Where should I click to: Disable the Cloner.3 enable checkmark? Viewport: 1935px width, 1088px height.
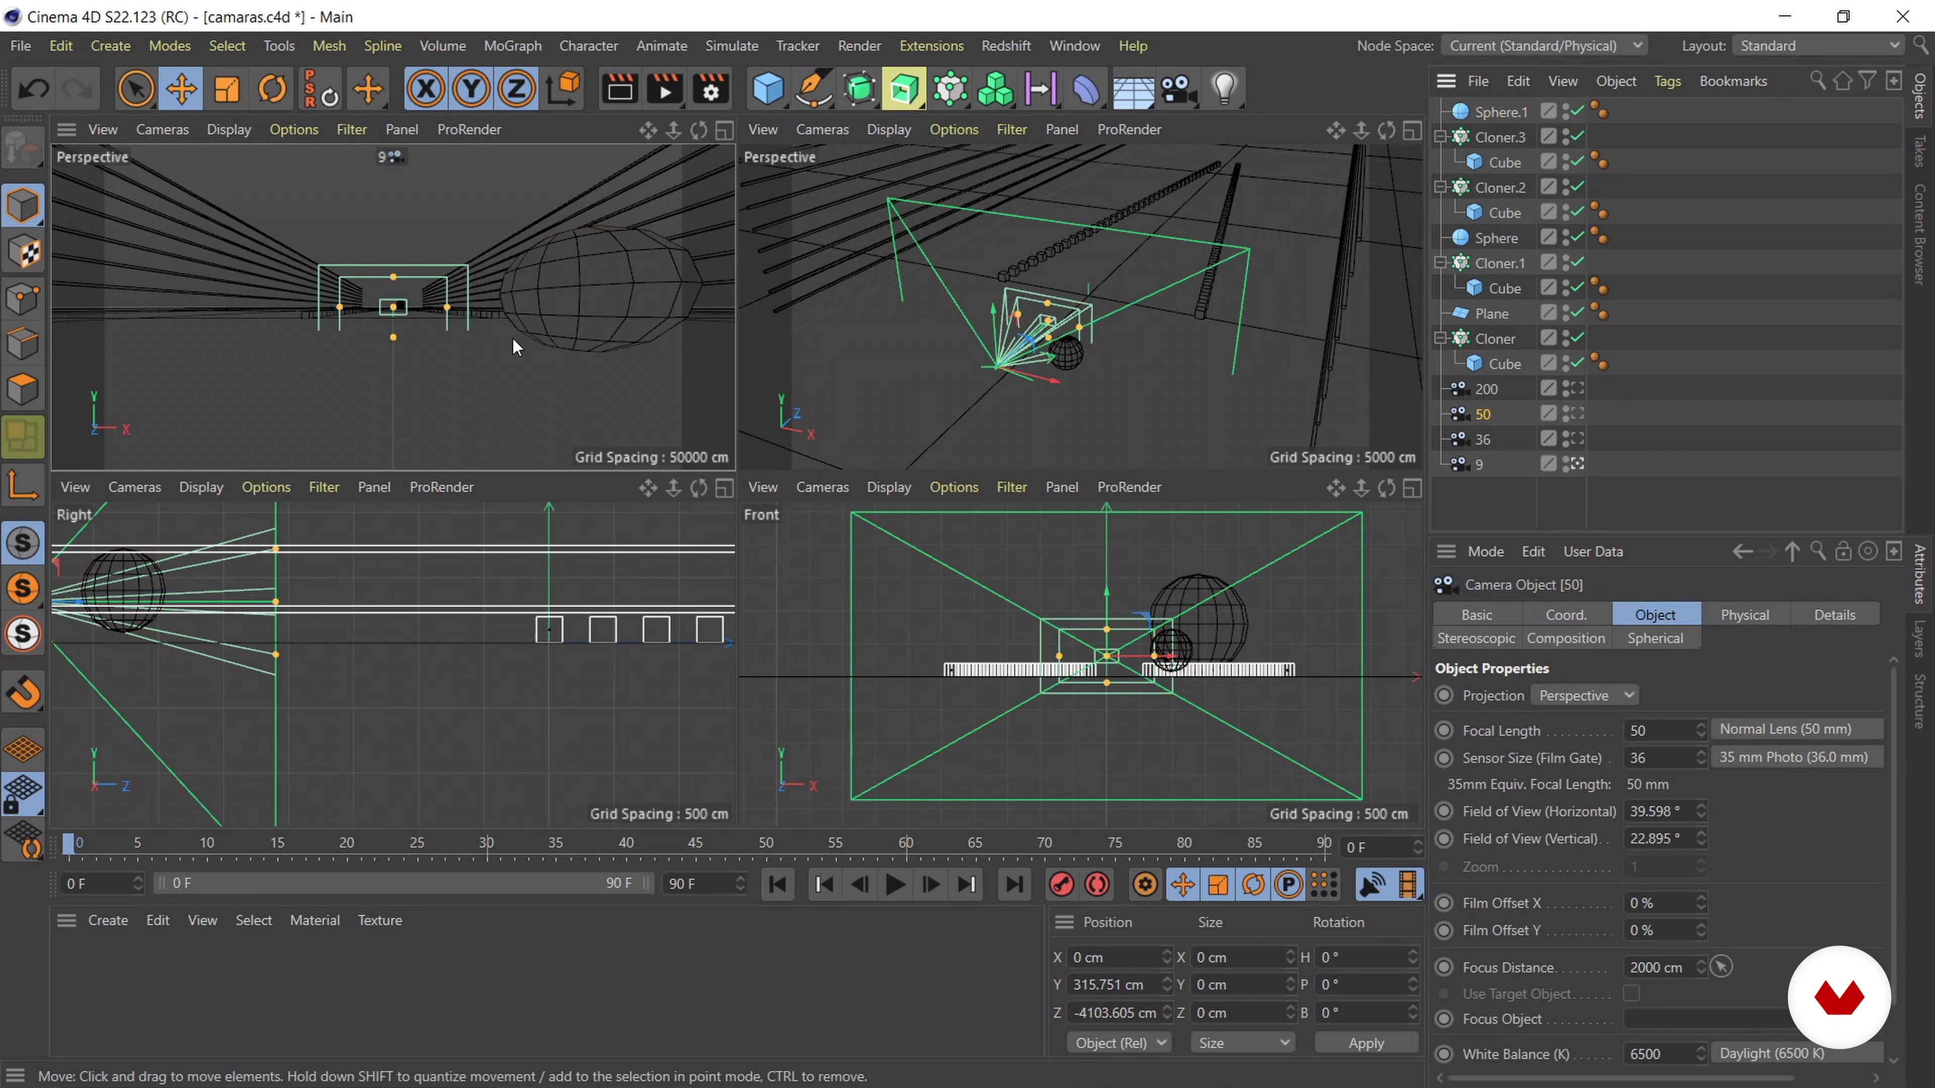click(x=1578, y=137)
